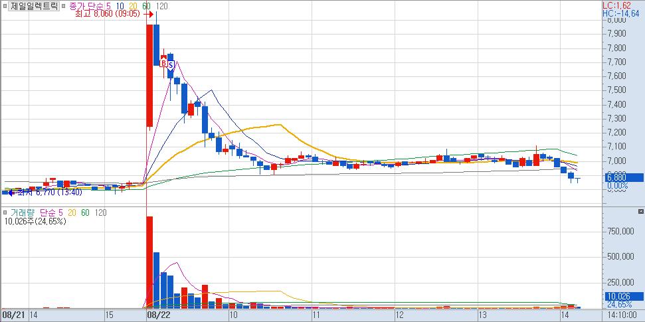Screen dimensions: 645x322
Task: Click the 24.65% label on volume axis
Action: pyautogui.click(x=618, y=304)
